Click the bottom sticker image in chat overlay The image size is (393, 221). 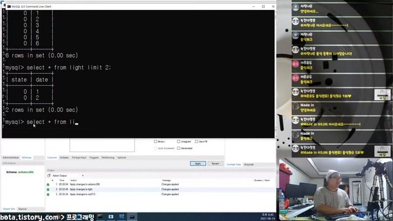pos(383,152)
